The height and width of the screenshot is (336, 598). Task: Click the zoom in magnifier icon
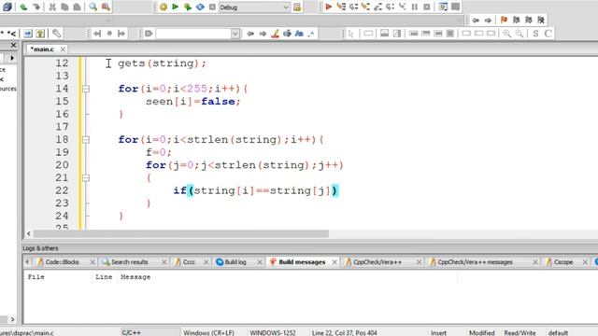coord(506,34)
